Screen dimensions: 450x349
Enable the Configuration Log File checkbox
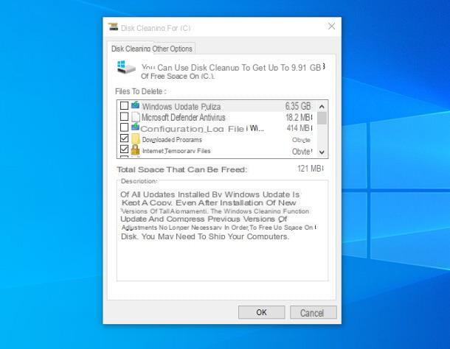(124, 127)
